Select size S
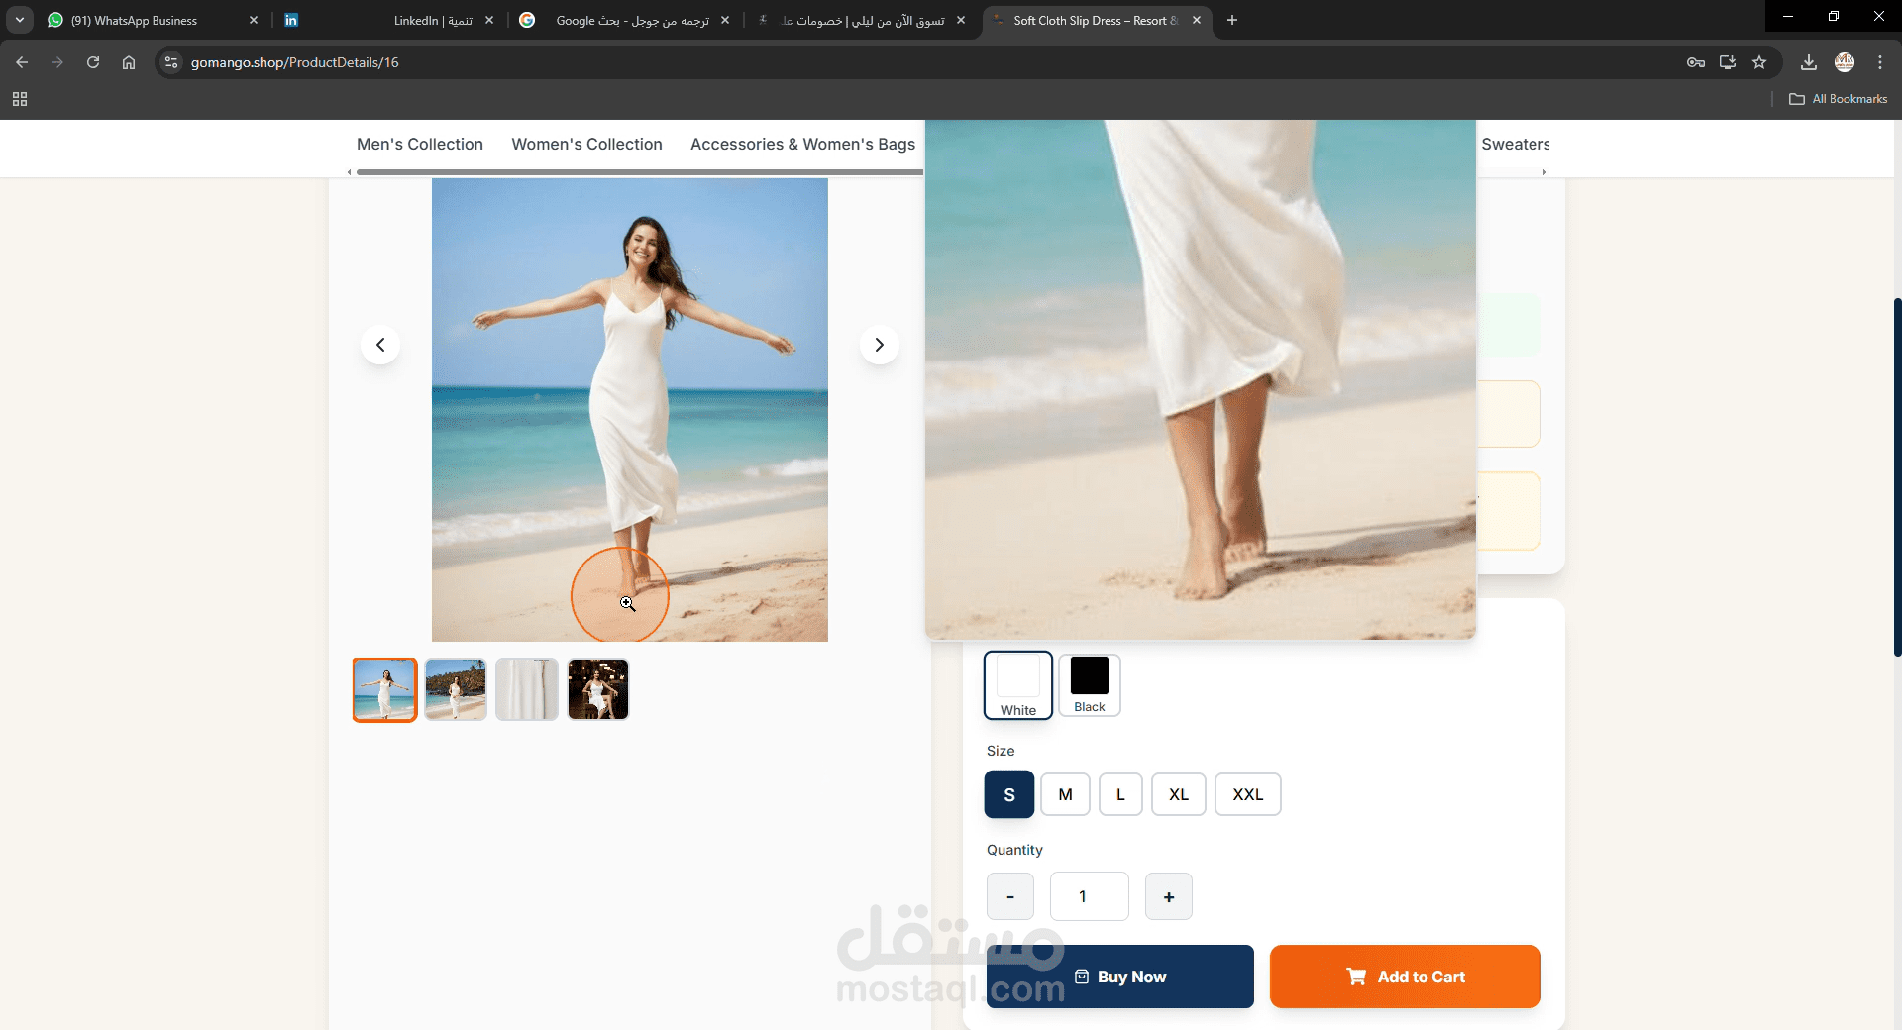Screen dimensions: 1902x1030 (x=1009, y=794)
